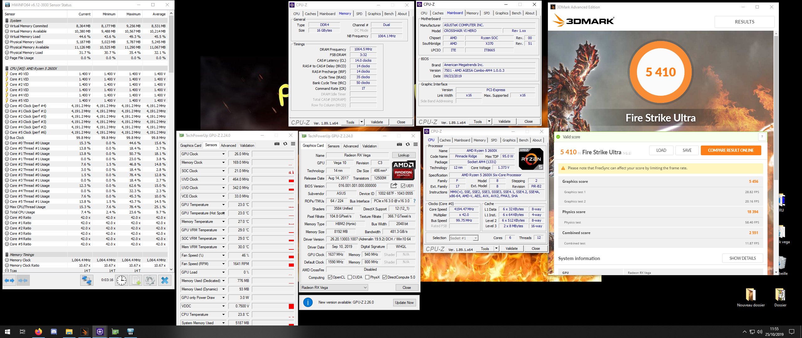
Task: Open Graphics Card tab in GPU-Z Sensors window
Action: [191, 146]
